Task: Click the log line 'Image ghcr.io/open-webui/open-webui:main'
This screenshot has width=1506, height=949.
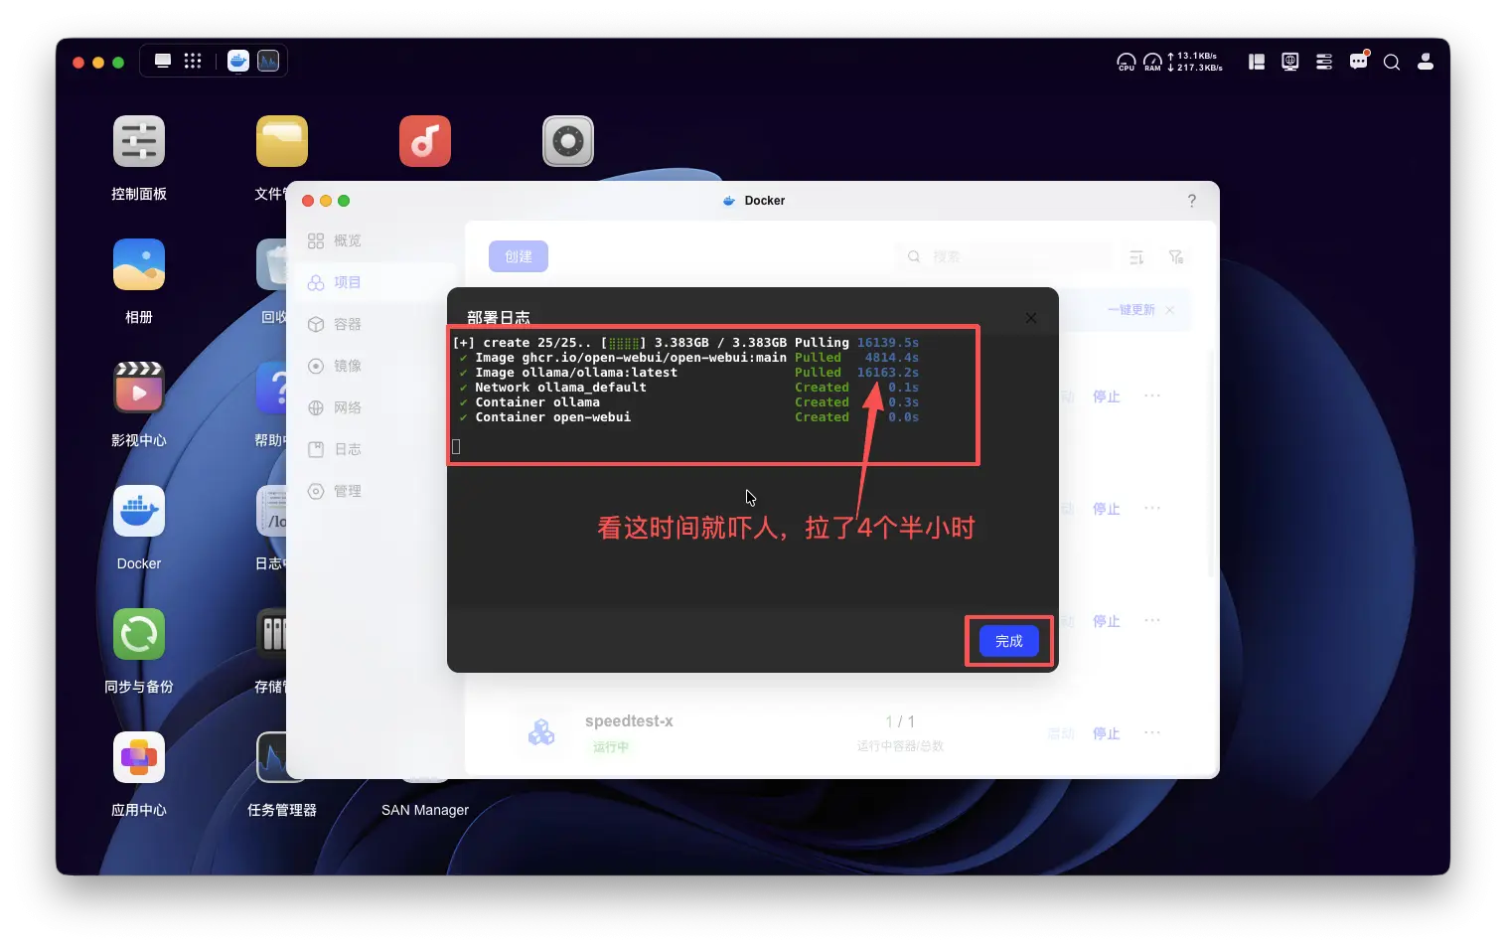Action: [x=631, y=358]
